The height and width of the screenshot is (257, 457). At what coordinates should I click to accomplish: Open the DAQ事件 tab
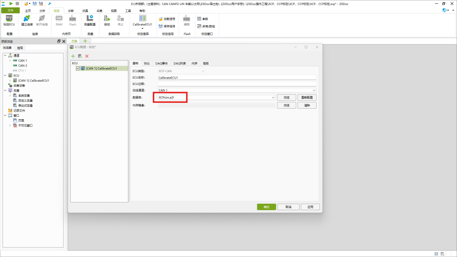(x=162, y=63)
